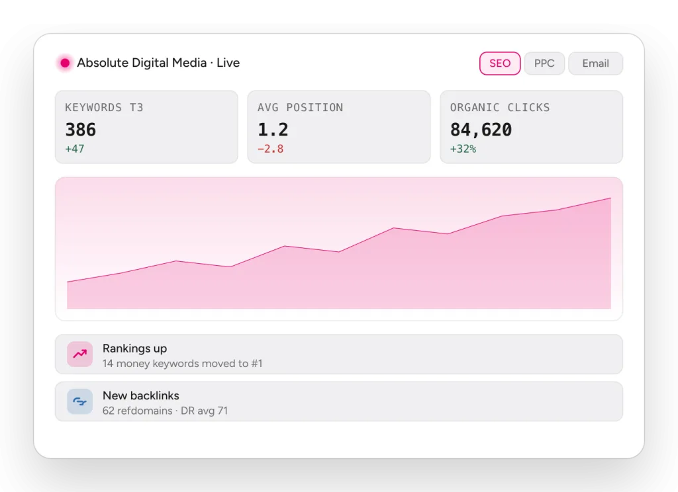The width and height of the screenshot is (678, 492).
Task: Open the Organic Clicks card
Action: (x=532, y=127)
